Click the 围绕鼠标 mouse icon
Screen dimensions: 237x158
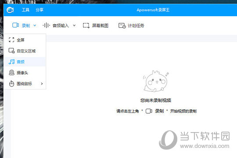(x=12, y=84)
